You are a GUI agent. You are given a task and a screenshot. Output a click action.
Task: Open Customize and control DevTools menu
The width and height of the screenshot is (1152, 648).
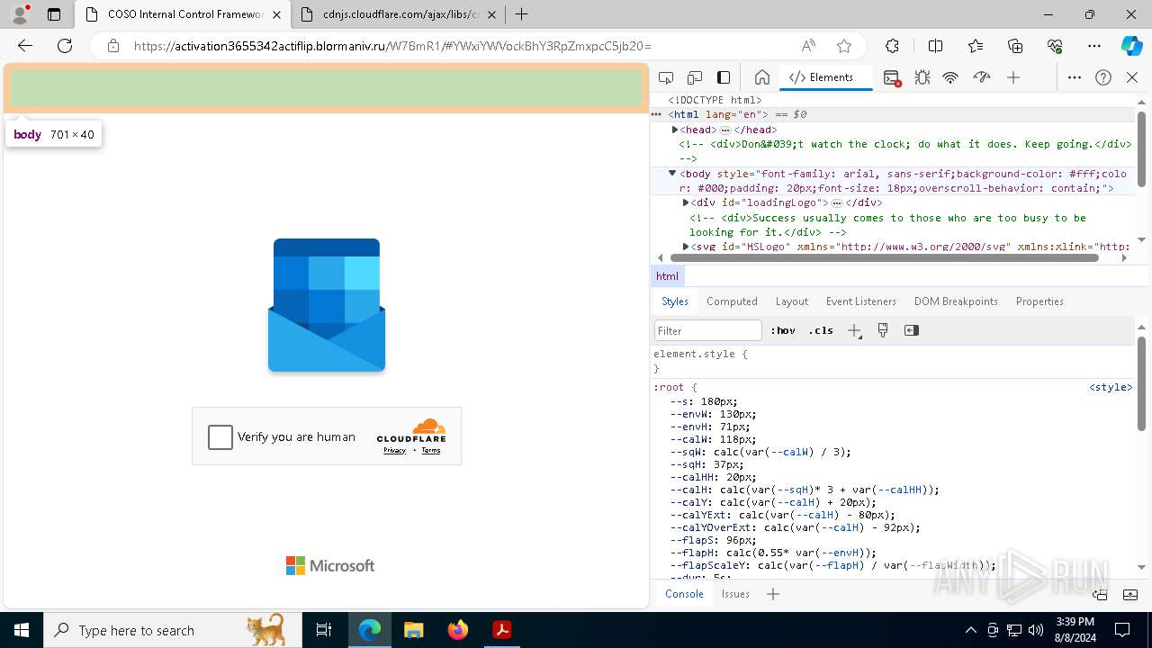(x=1075, y=77)
